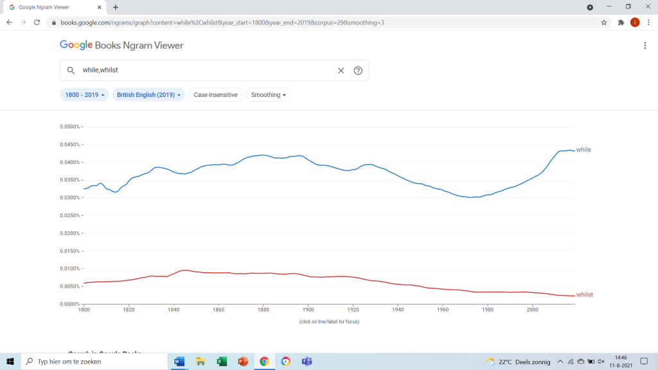The width and height of the screenshot is (658, 370).
Task: Open the British English (2019) corpus dropdown
Action: [x=148, y=95]
